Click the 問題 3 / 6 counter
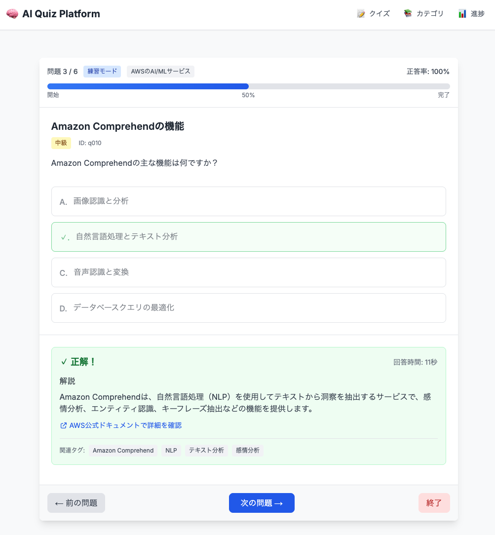Viewport: 495px width, 535px height. click(x=62, y=72)
